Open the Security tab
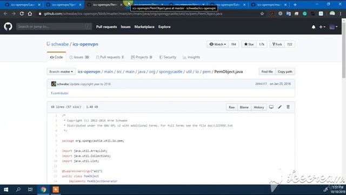Viewport: 346px width, 195px height. [x=168, y=57]
